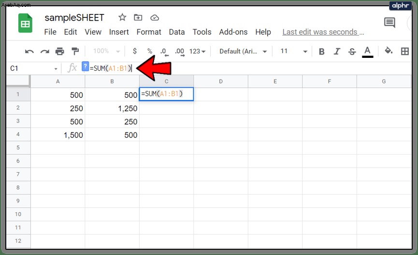Click cell B4 containing 500
The image size is (418, 255).
point(112,134)
